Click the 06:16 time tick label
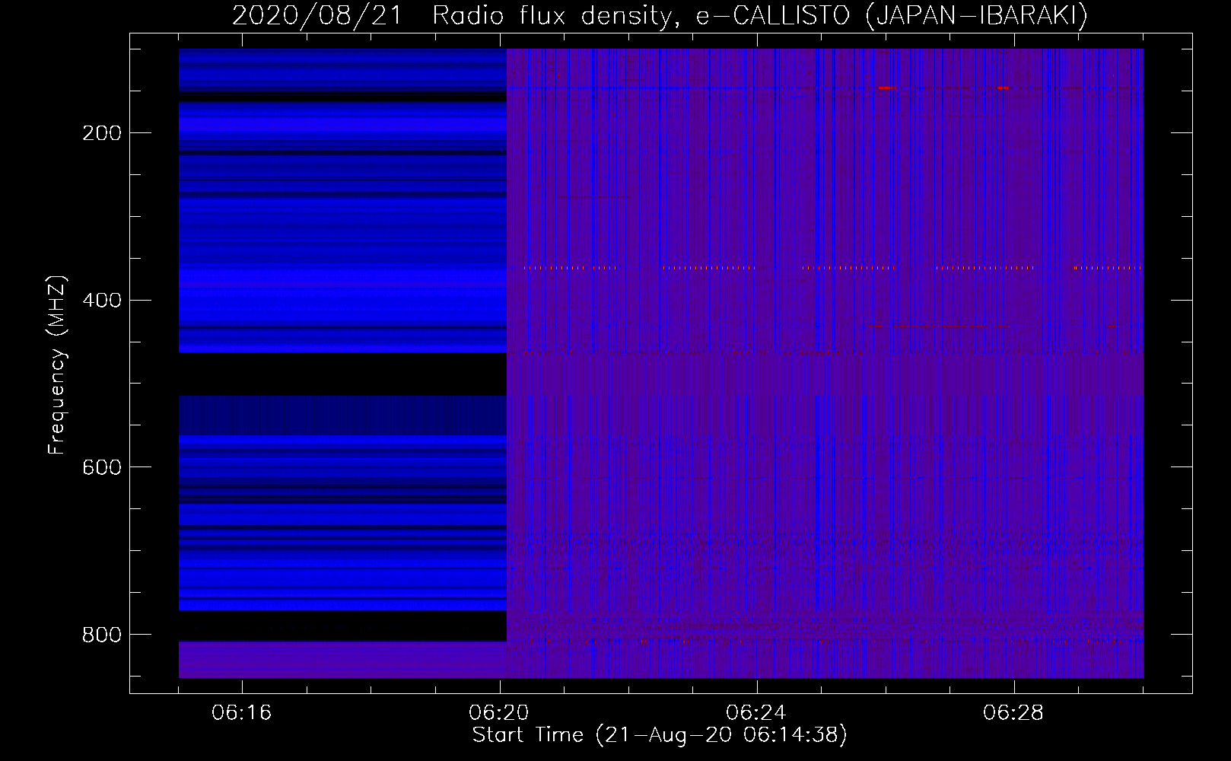 click(242, 713)
